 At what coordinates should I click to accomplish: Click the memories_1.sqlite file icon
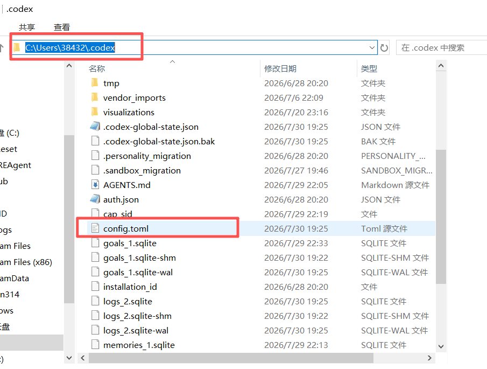pyautogui.click(x=95, y=345)
